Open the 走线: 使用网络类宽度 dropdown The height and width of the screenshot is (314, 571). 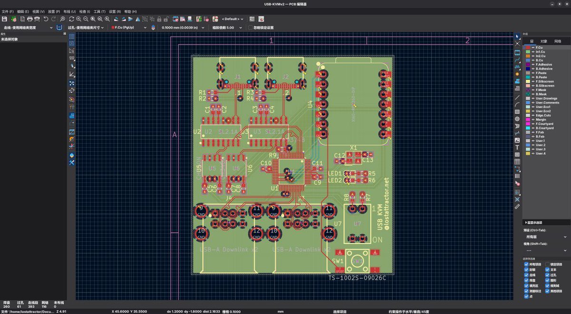click(27, 27)
